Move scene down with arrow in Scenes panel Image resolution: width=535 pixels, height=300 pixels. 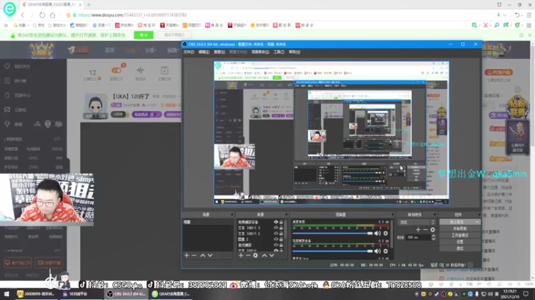[x=210, y=255]
